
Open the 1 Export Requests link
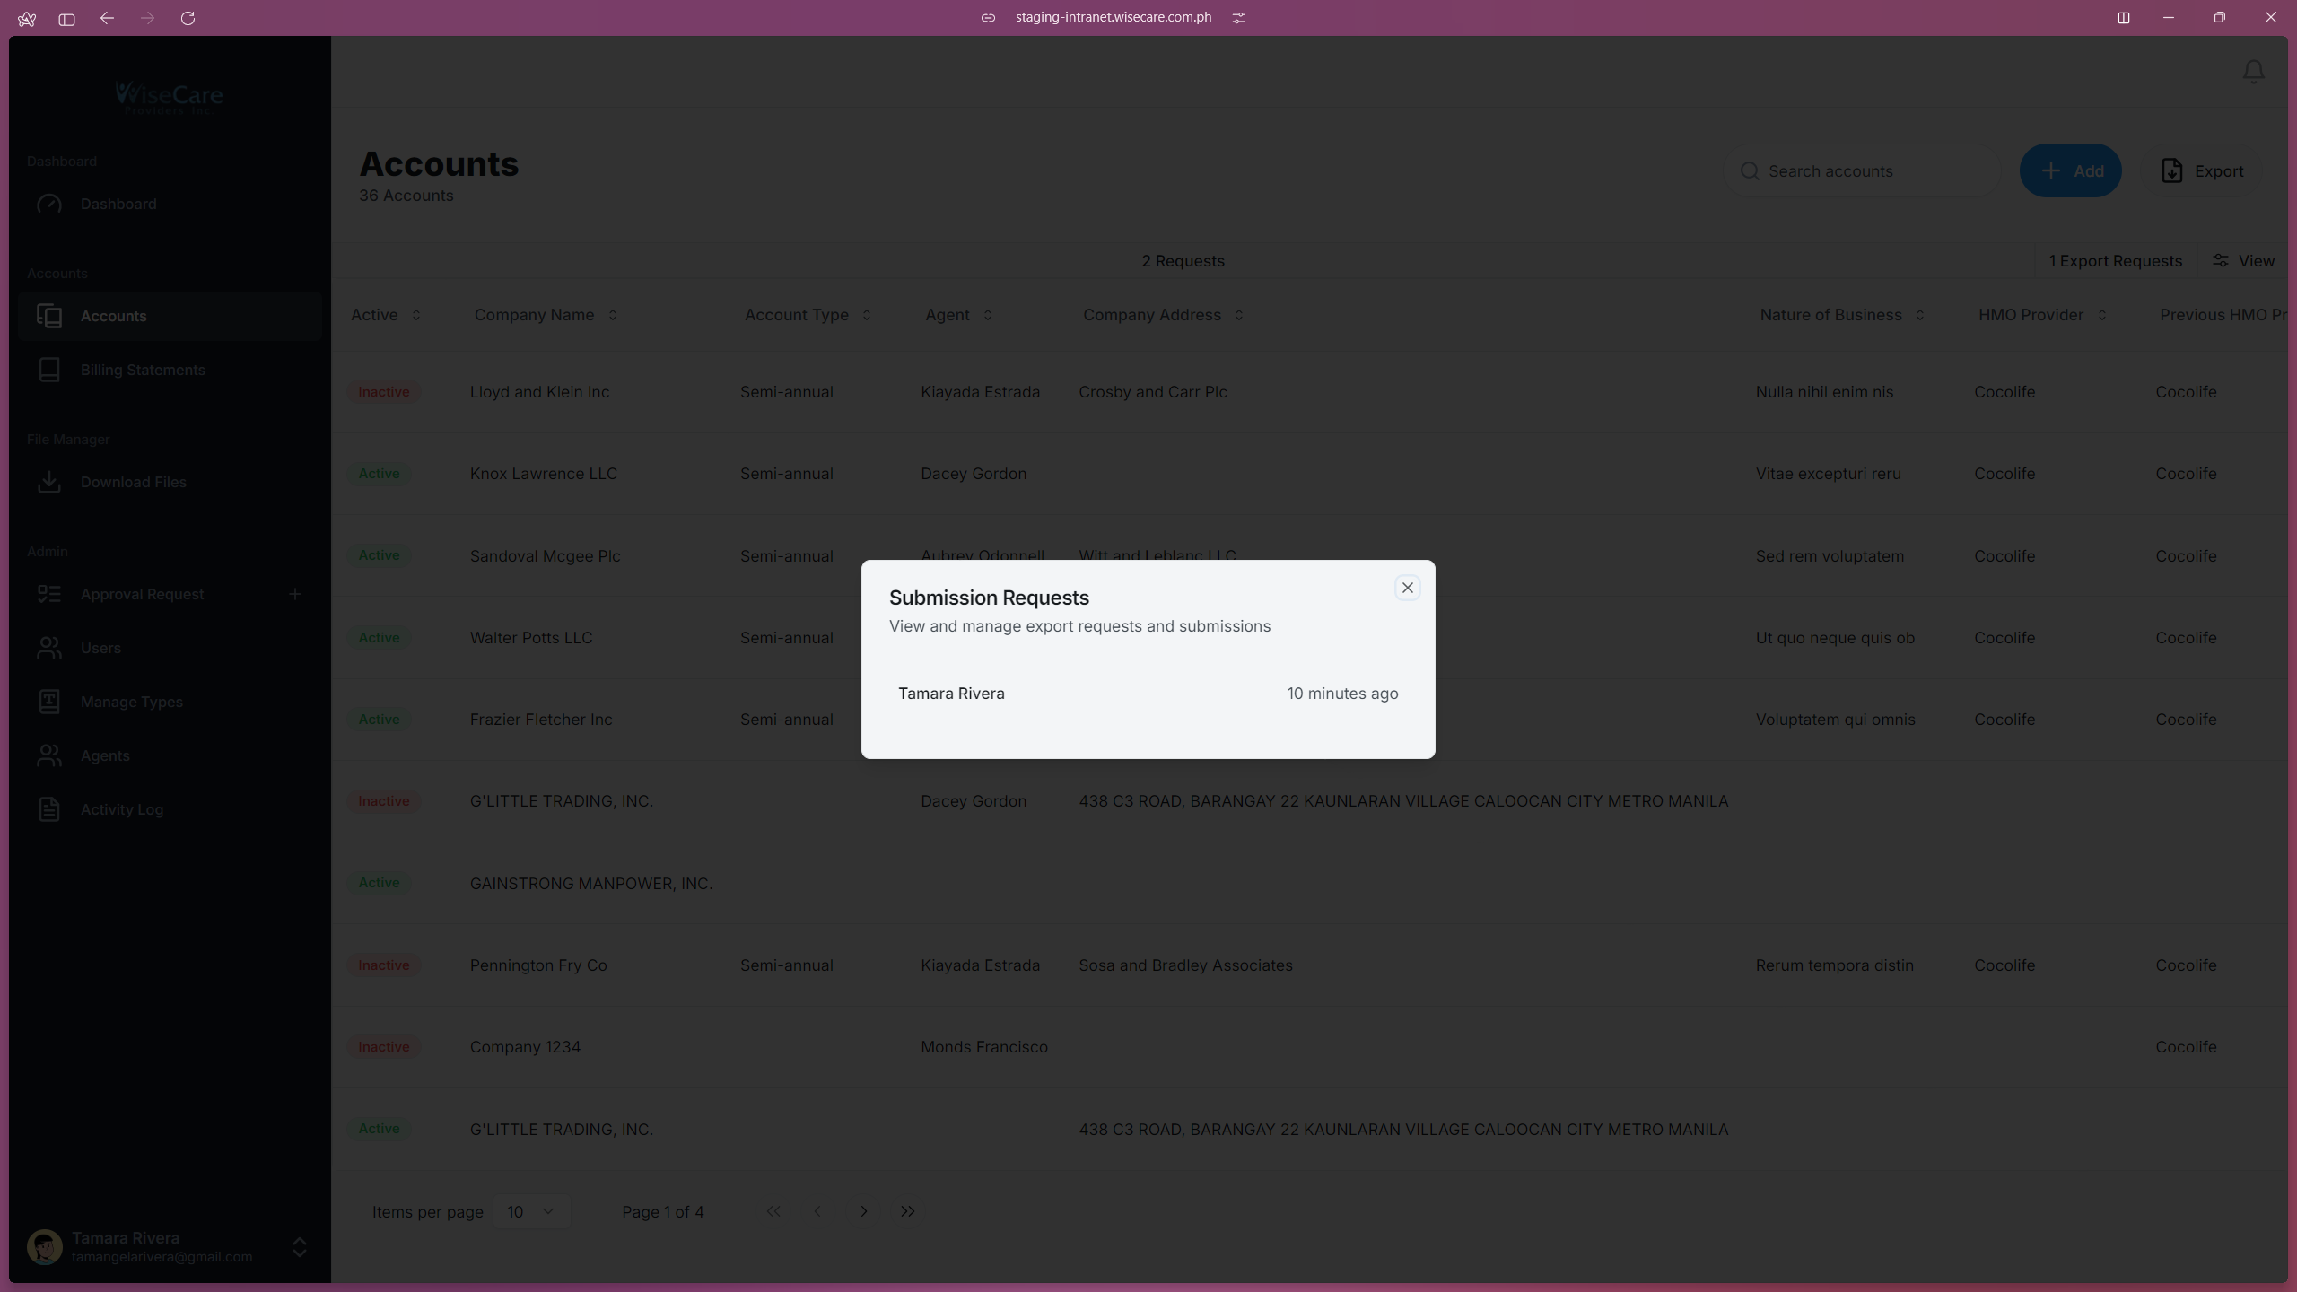[x=2115, y=261]
